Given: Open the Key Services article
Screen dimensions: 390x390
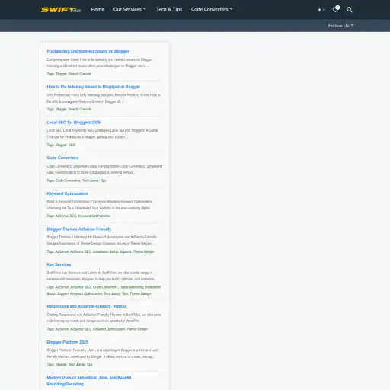Looking at the screenshot, I should (59, 264).
